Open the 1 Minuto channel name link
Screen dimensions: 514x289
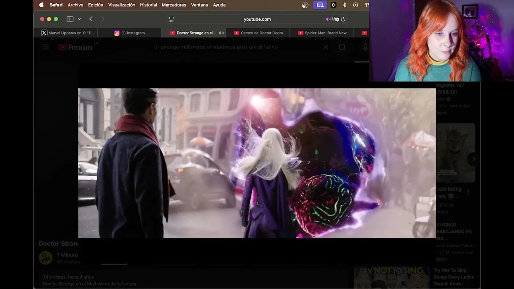[x=67, y=255]
